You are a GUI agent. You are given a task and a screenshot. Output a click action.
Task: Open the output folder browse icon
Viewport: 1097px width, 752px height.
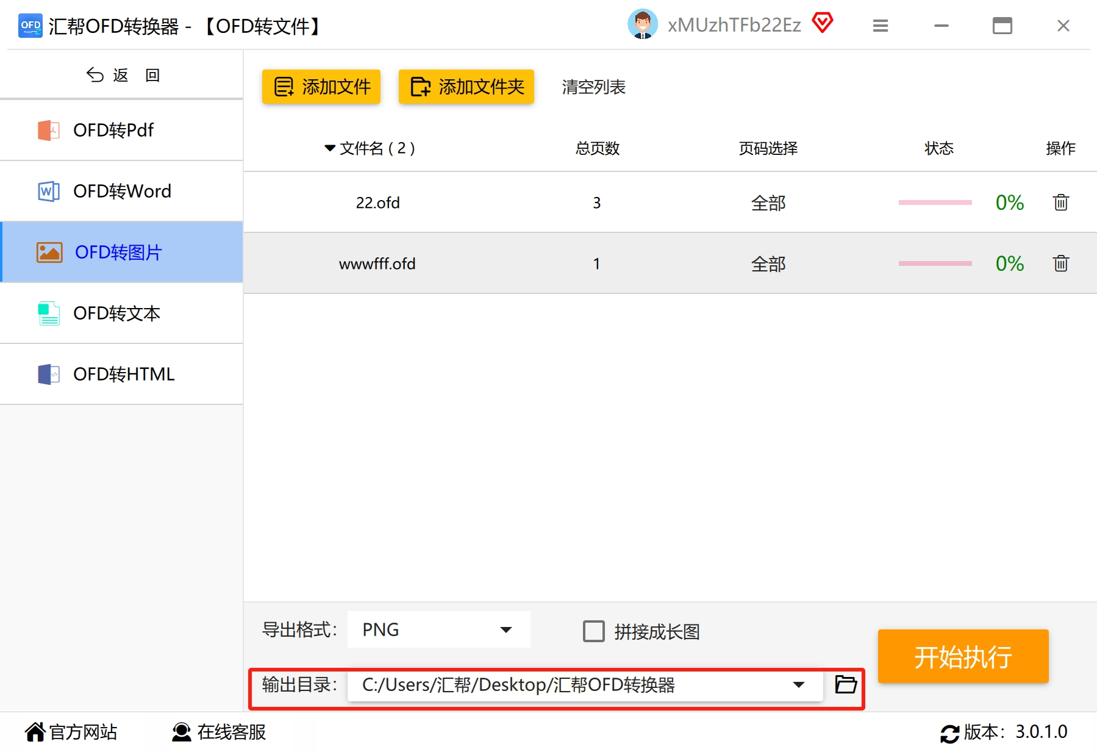click(846, 684)
